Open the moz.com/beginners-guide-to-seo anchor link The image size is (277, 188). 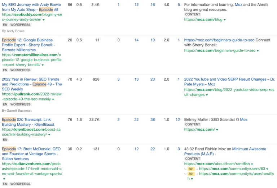pos(219,40)
